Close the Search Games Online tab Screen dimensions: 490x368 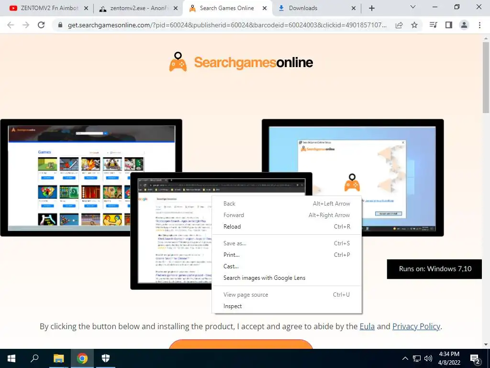(x=265, y=9)
